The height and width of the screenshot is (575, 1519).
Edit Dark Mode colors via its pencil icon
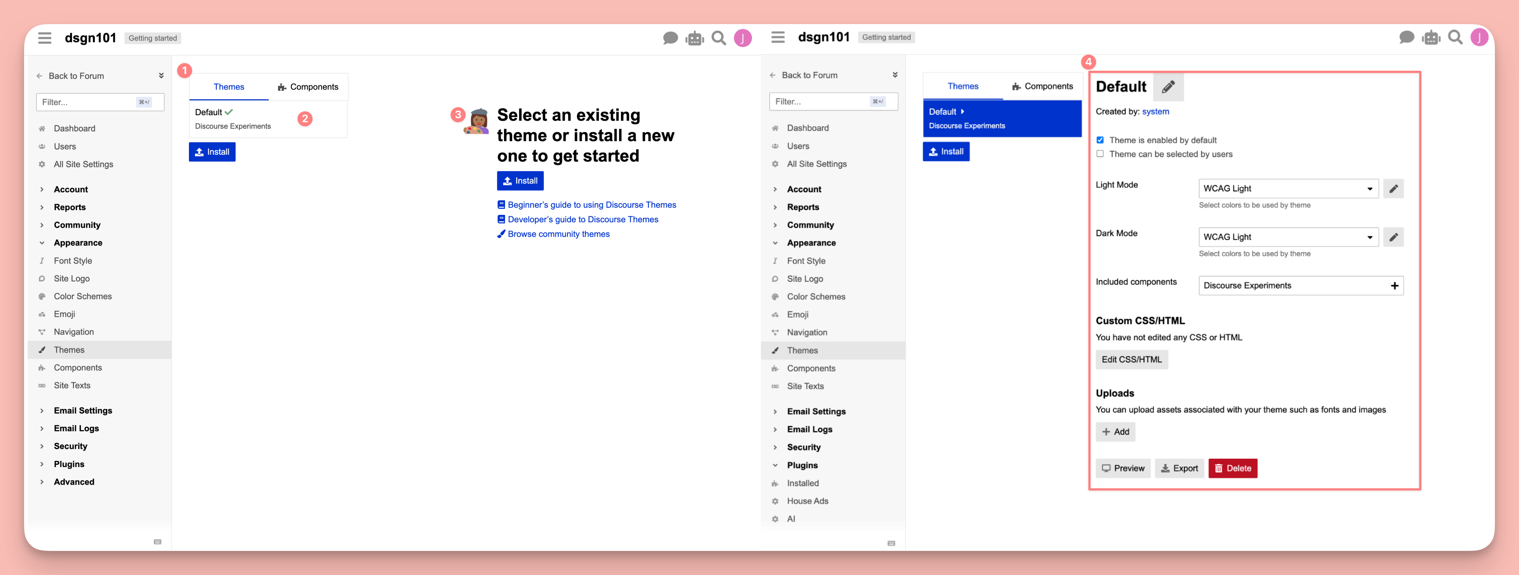coord(1393,236)
